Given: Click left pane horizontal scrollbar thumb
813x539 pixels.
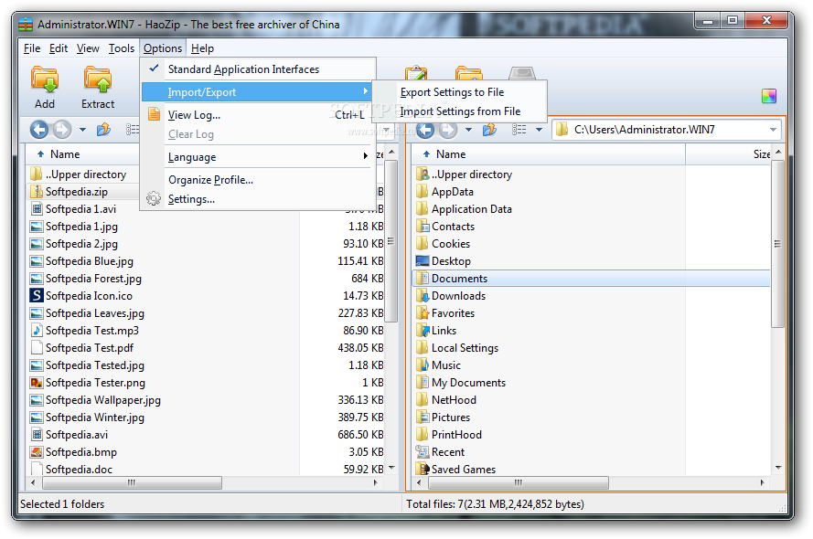Looking at the screenshot, I should [132, 482].
